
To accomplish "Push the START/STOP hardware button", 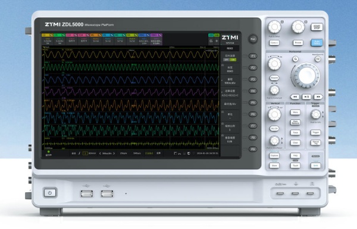I will pos(317,27).
